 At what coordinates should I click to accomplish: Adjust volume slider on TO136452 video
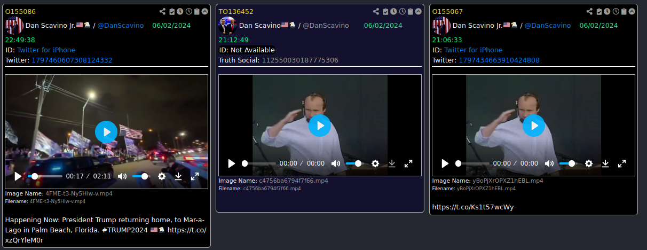click(354, 163)
